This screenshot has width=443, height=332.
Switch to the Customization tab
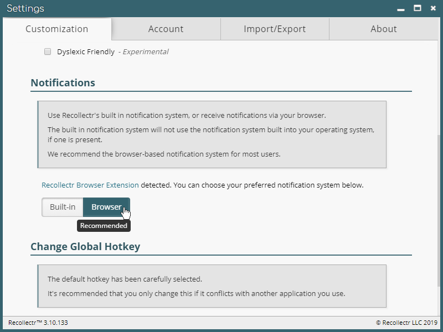(57, 29)
